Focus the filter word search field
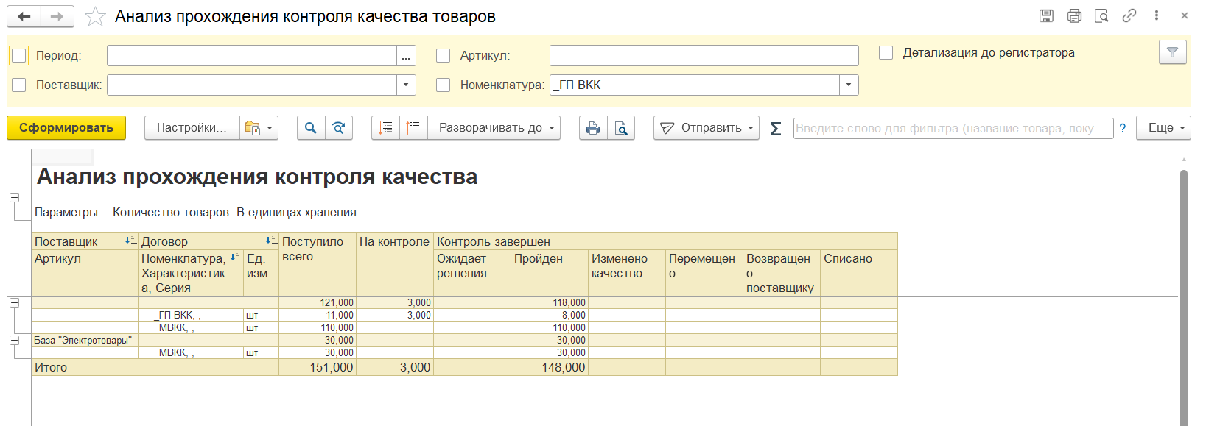1206x426 pixels. [953, 128]
